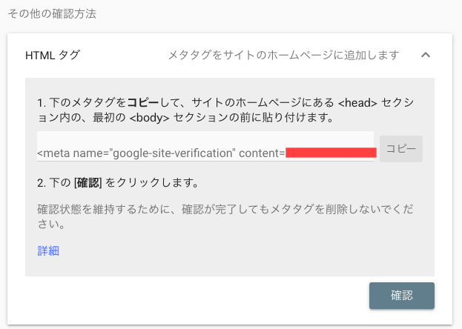Click the <head> text in step 1

tap(357, 103)
